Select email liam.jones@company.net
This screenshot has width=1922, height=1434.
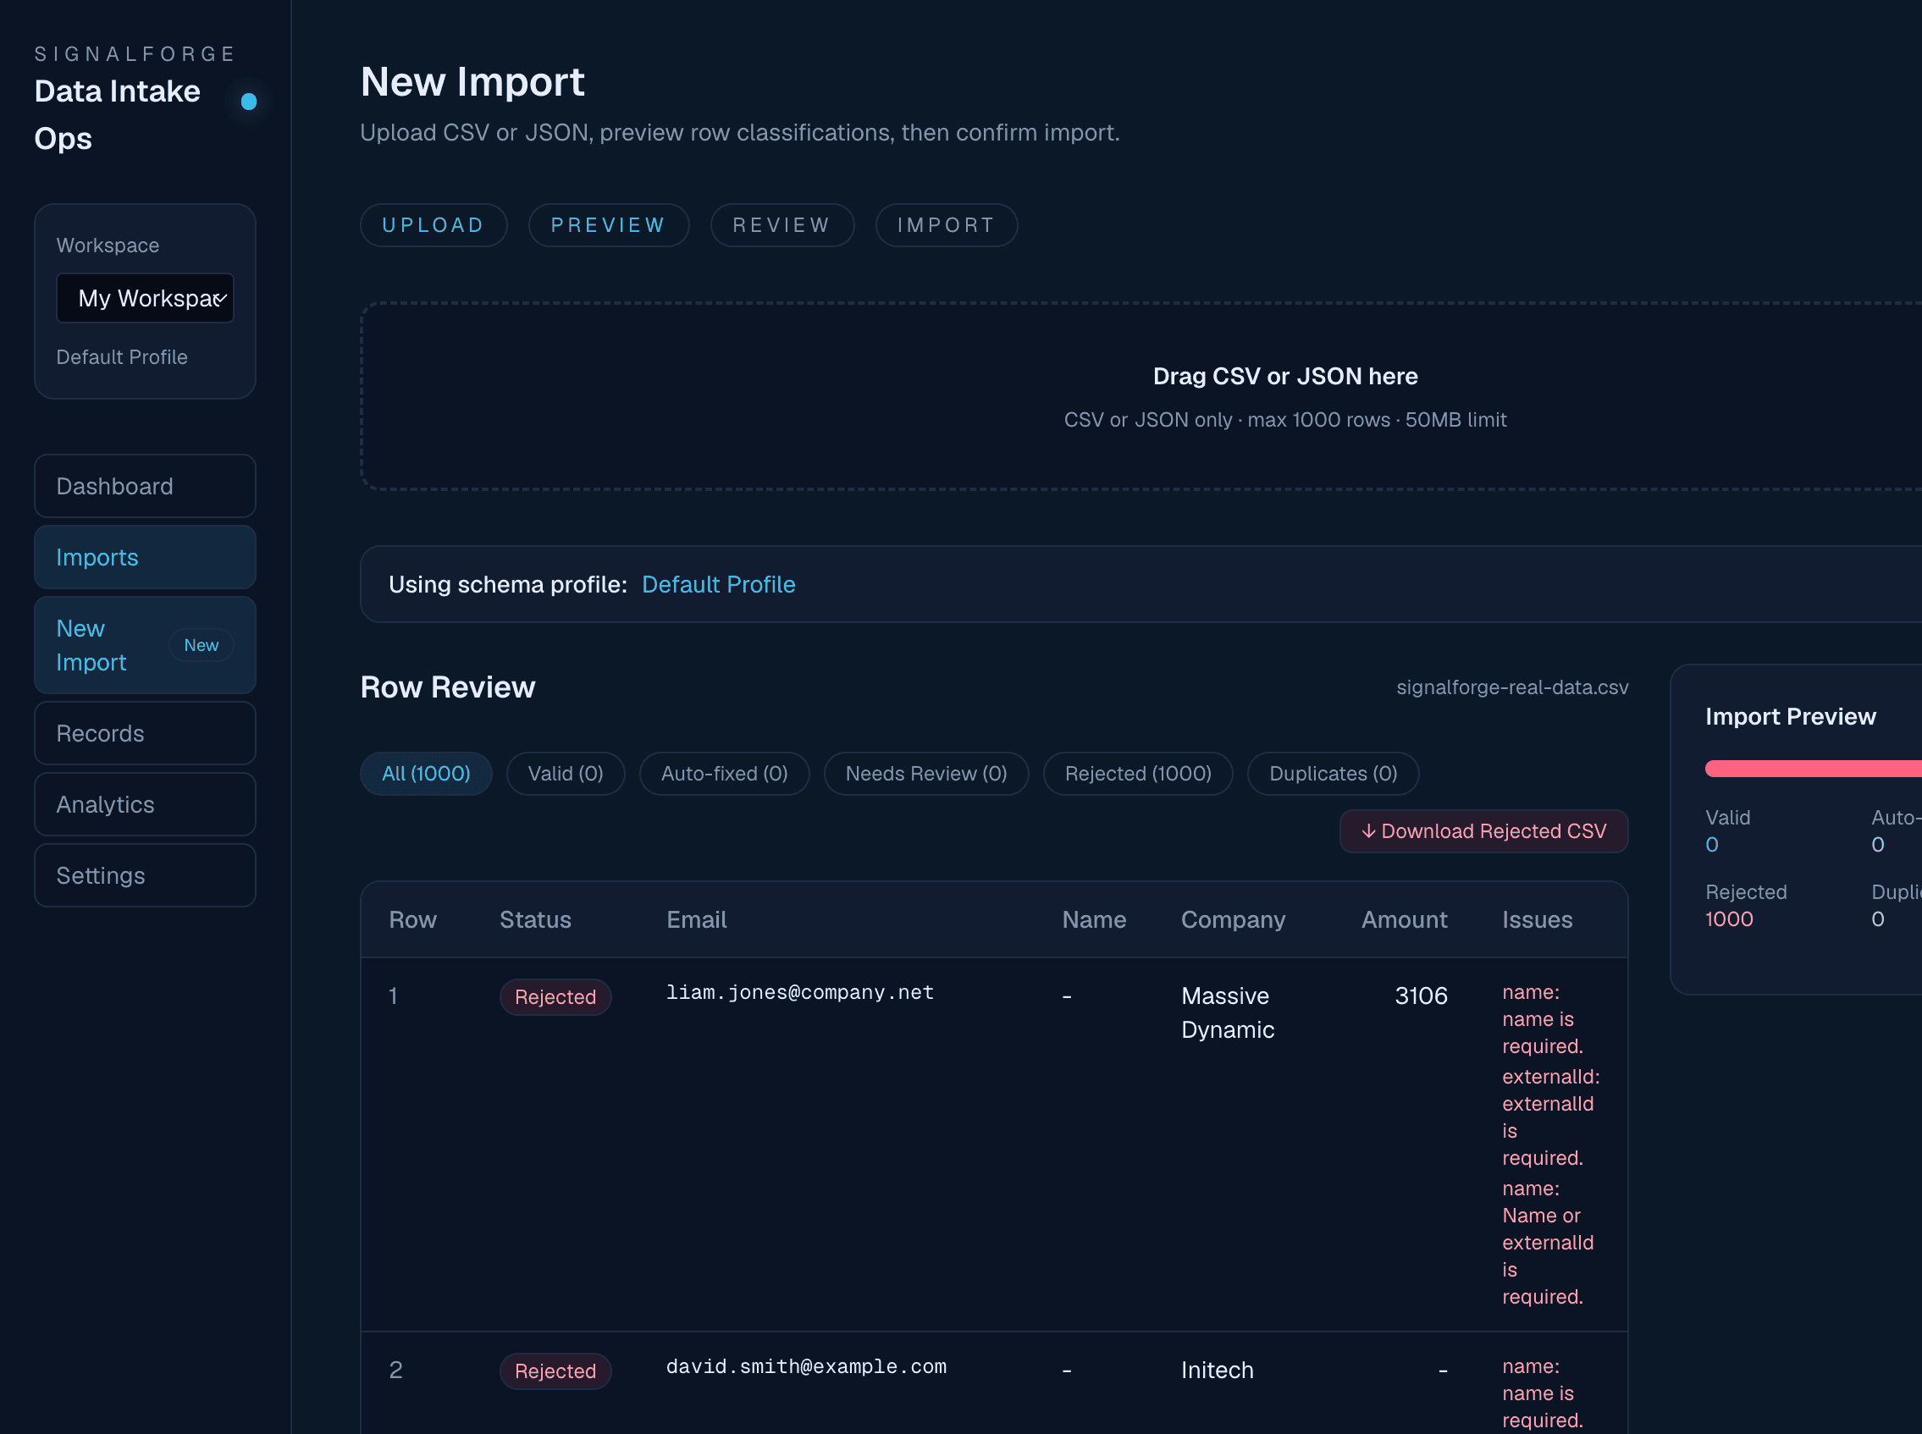(x=799, y=992)
